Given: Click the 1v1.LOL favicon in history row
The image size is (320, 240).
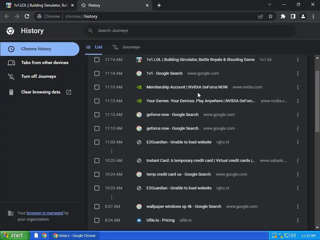Looking at the screenshot, I should pos(139,60).
